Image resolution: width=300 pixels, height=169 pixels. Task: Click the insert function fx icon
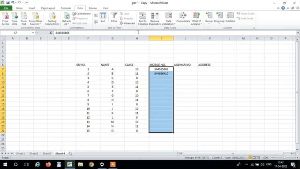tap(51, 33)
